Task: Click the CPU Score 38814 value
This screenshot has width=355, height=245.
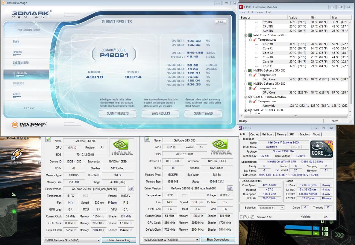Action: pyautogui.click(x=133, y=77)
